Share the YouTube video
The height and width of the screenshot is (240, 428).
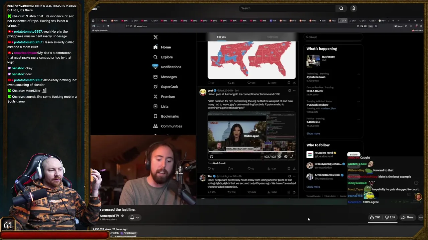click(x=407, y=217)
